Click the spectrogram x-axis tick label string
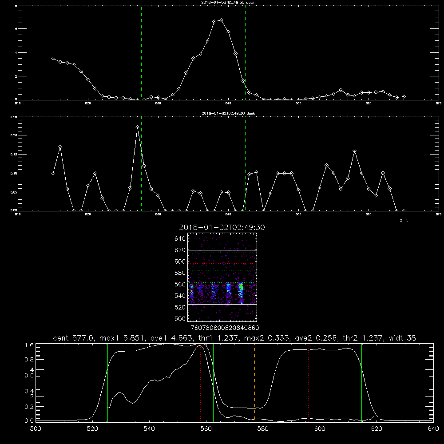 coord(225,328)
